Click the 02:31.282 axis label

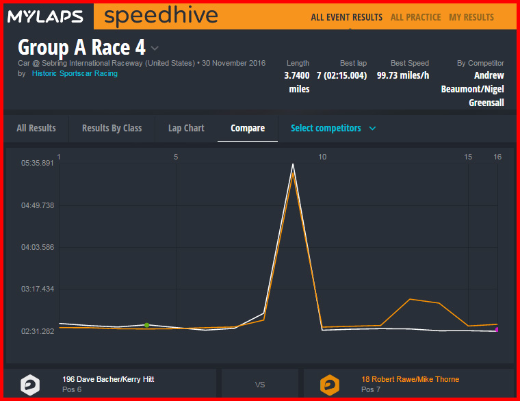tap(38, 331)
